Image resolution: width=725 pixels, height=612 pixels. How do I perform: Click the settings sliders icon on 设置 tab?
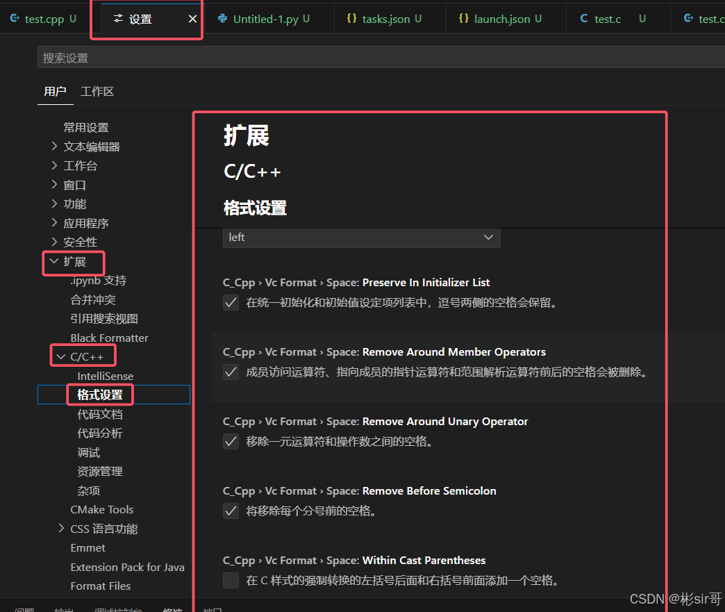click(x=118, y=19)
